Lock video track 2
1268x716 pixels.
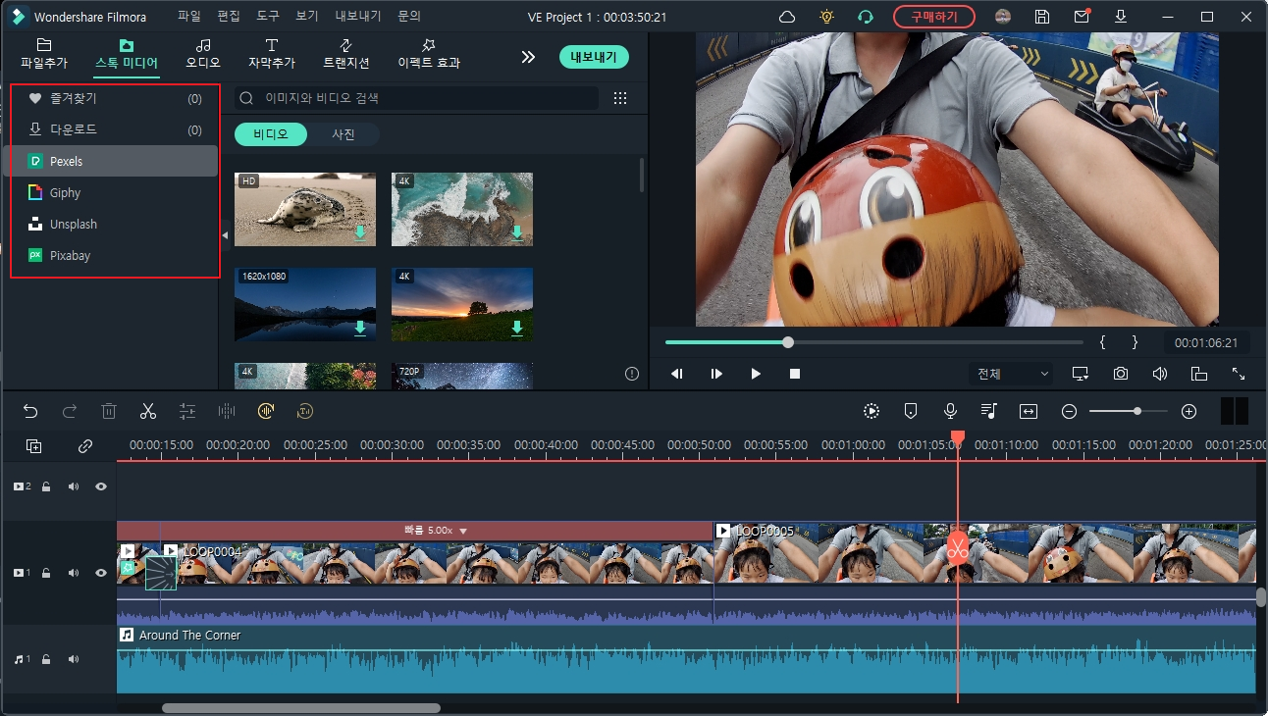45,486
